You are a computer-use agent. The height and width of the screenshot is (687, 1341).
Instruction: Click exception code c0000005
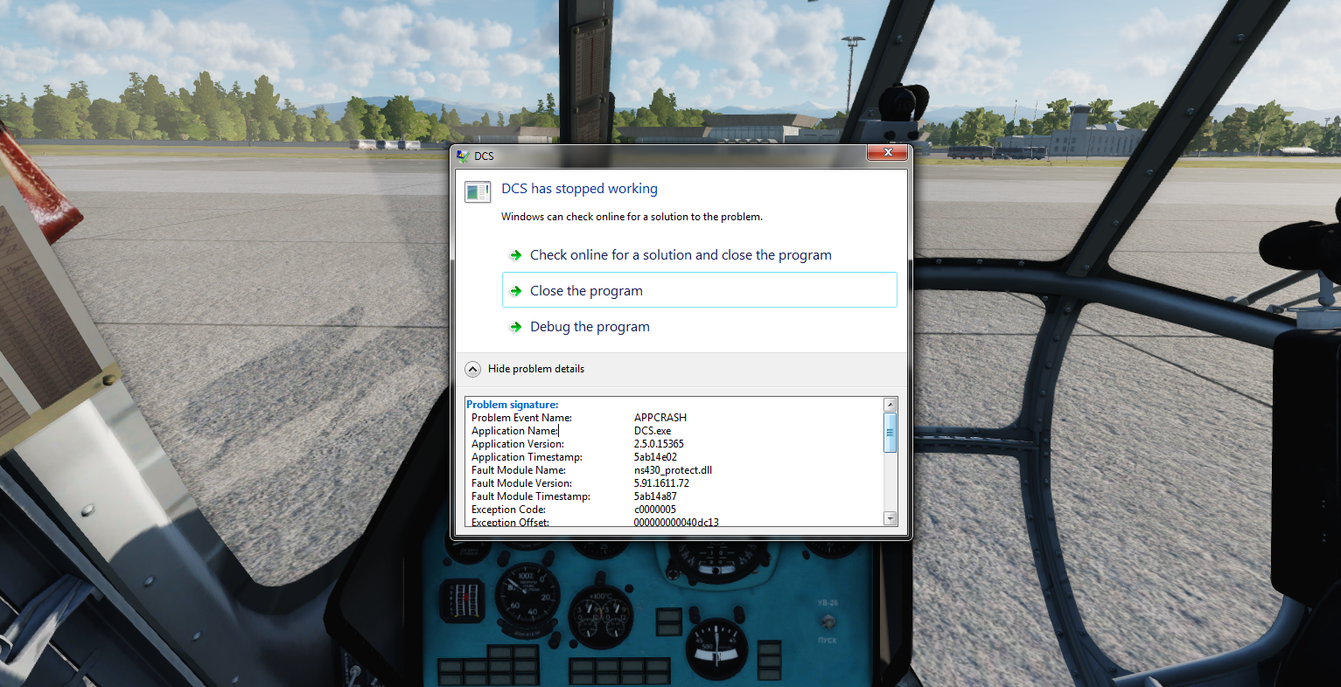click(x=654, y=510)
